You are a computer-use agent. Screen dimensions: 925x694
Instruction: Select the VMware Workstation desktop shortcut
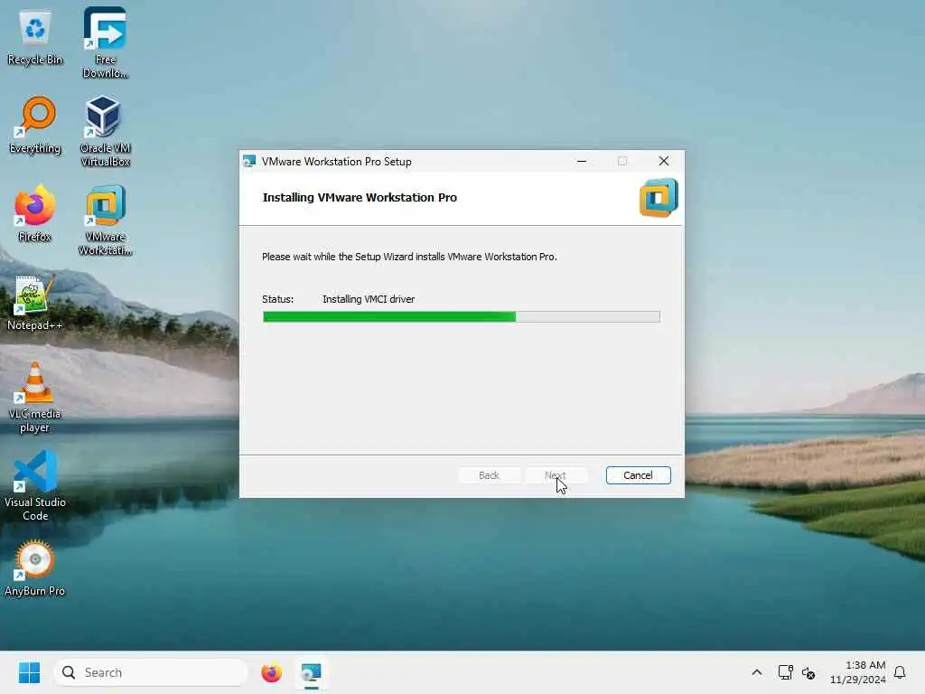[x=105, y=220]
